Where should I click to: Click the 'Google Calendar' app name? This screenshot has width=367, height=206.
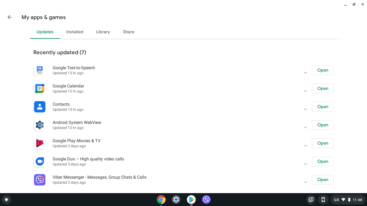(x=69, y=86)
